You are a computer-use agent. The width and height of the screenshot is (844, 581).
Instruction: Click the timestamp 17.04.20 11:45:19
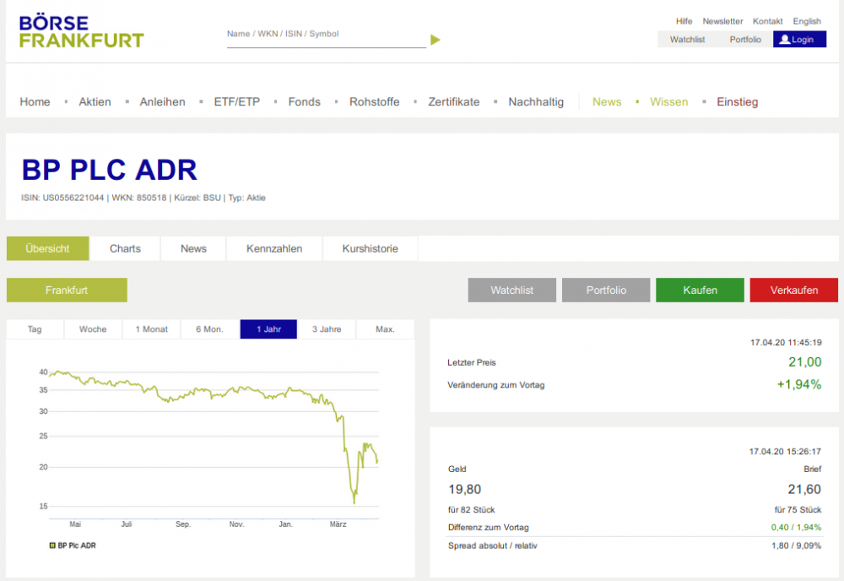pos(786,343)
